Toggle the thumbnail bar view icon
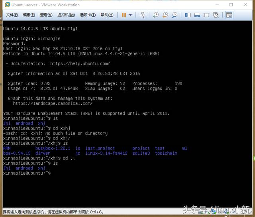The image size is (255, 217). click(197, 15)
